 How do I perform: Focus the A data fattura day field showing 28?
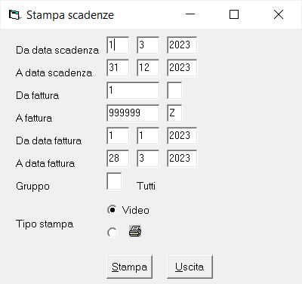pos(118,159)
